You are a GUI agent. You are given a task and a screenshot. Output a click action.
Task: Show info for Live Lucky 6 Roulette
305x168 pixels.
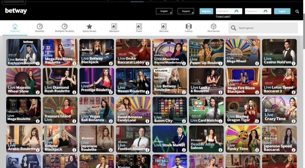[x=220, y=92]
